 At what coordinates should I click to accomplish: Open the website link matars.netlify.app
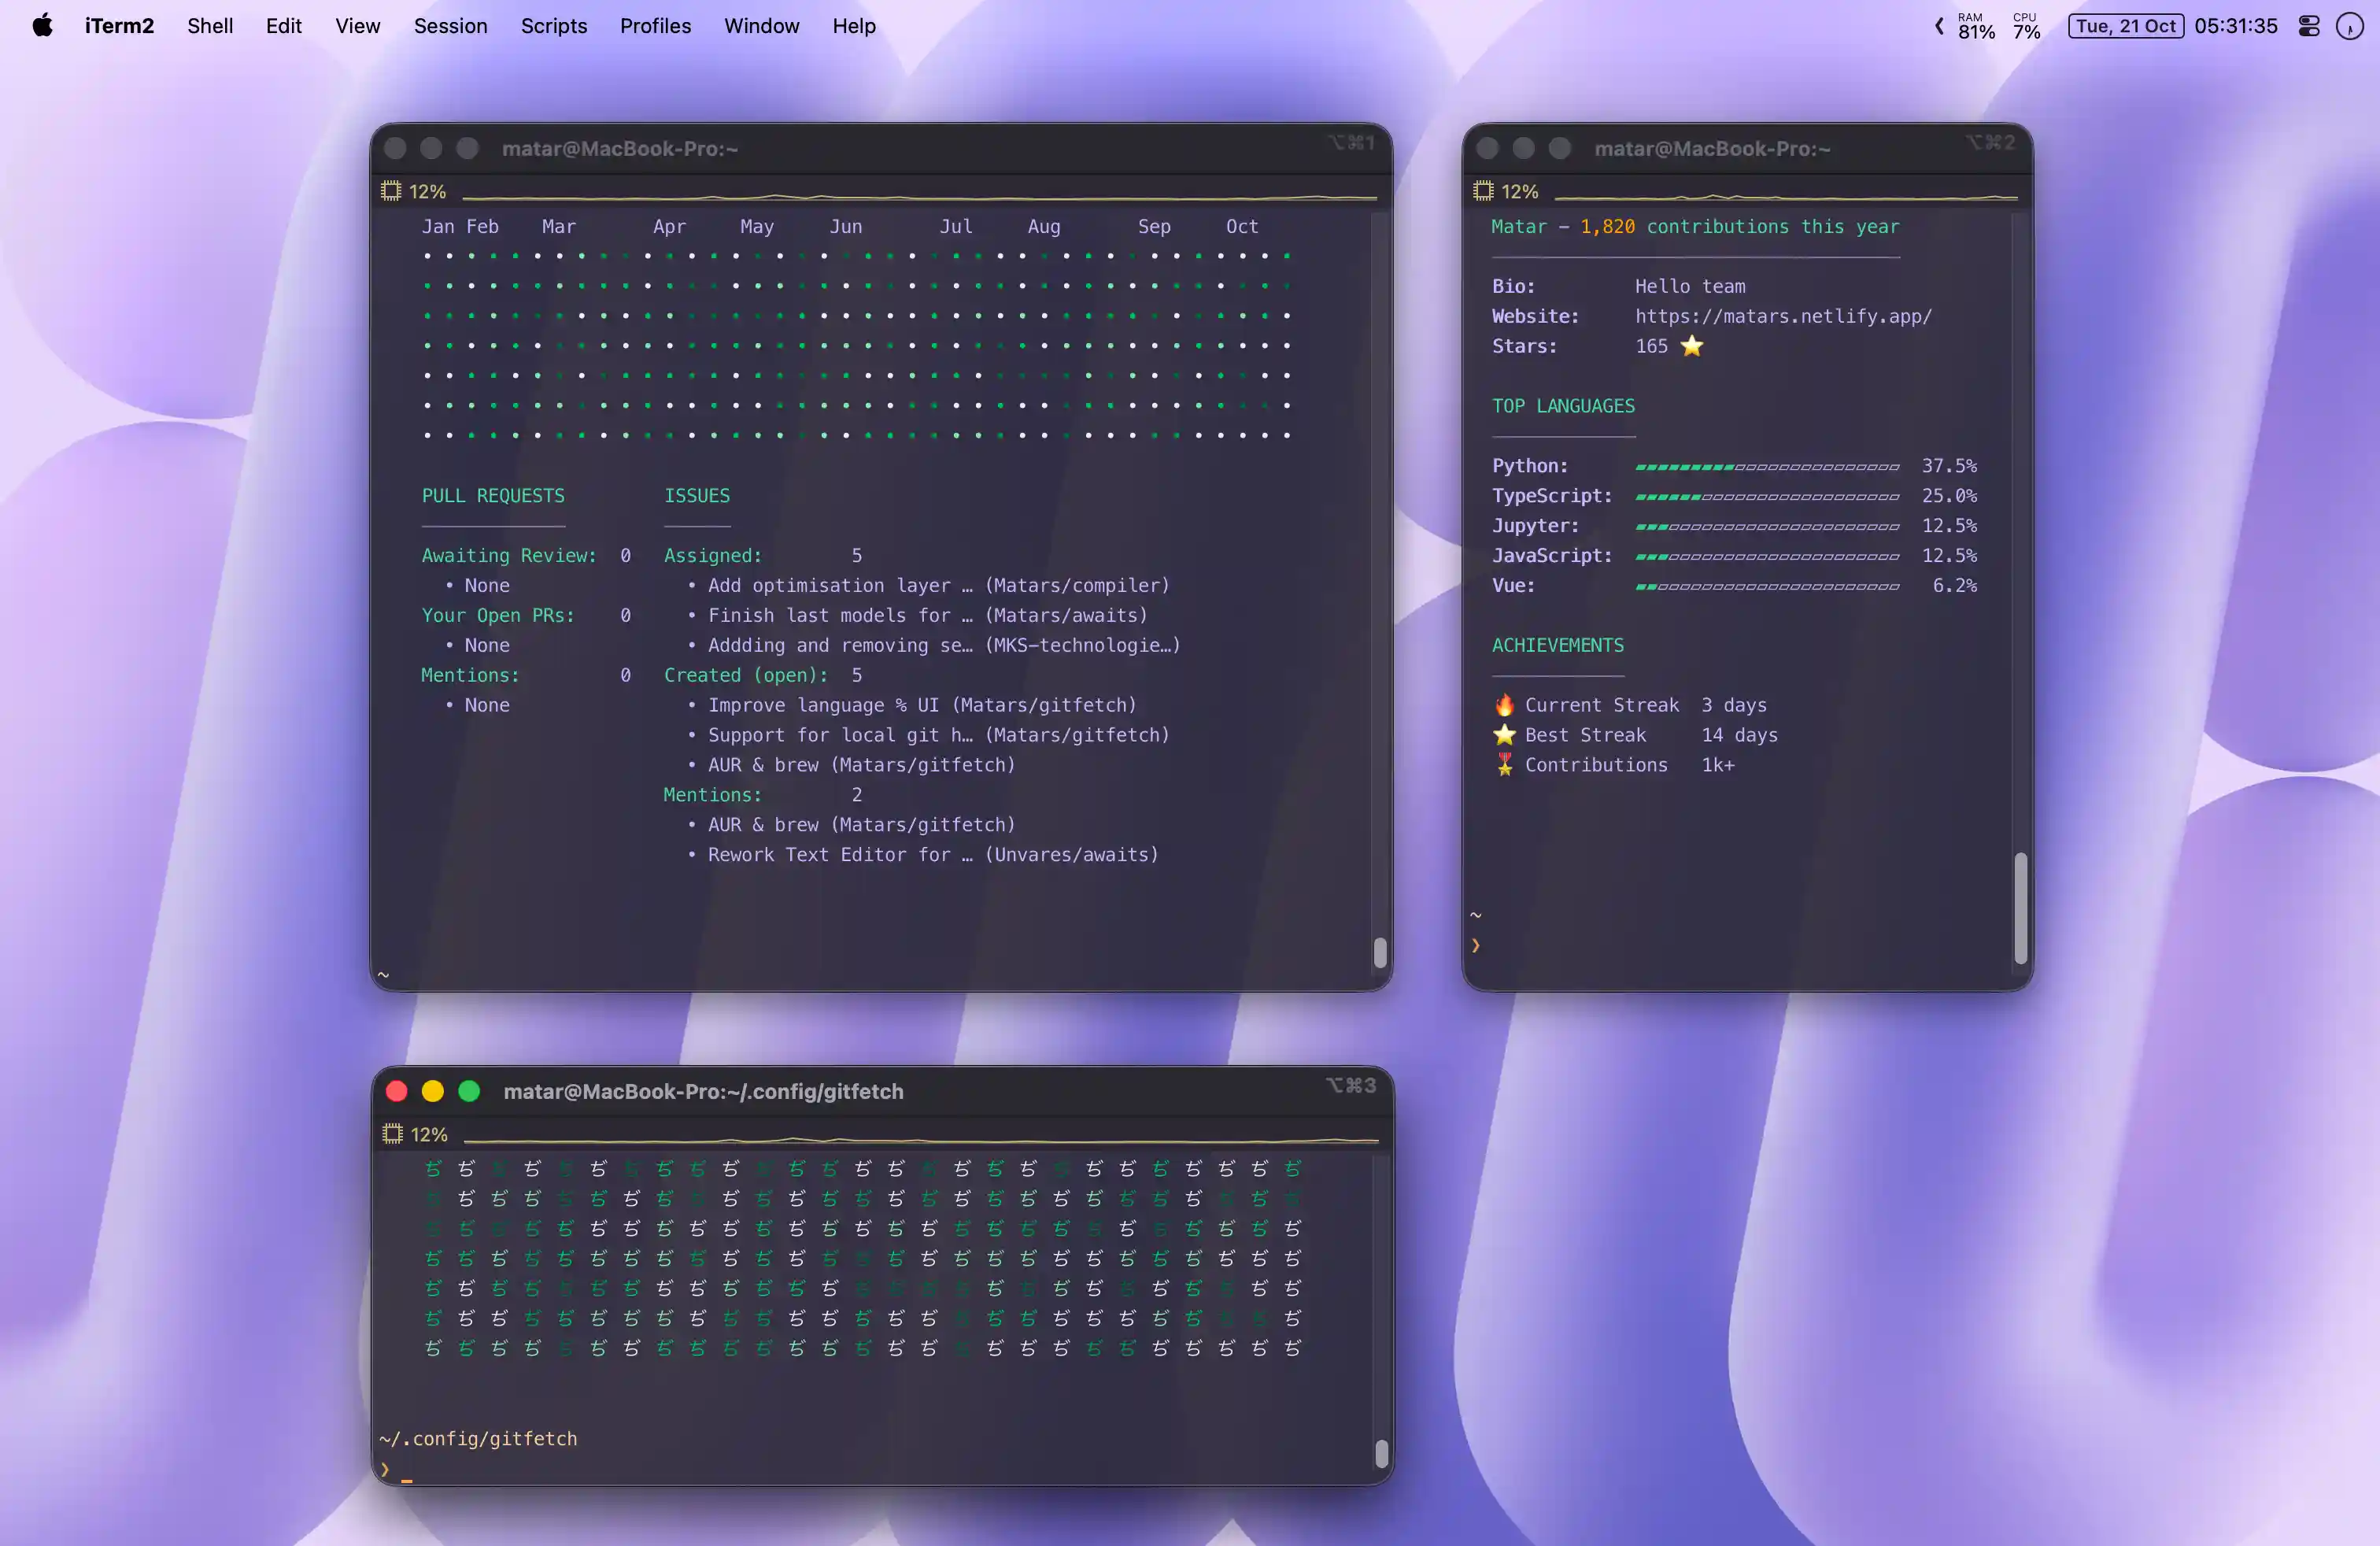click(x=1783, y=316)
